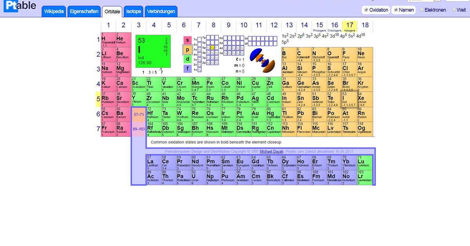Image resolution: width=470 pixels, height=246 pixels.
Task: Select the group 17 Halogene header
Action: coord(350,26)
